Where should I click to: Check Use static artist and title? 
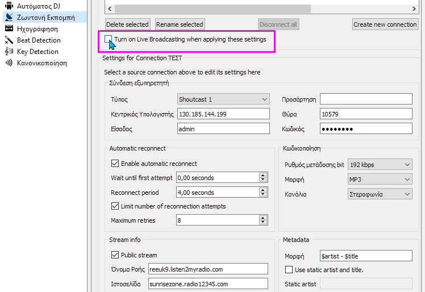[x=289, y=270]
